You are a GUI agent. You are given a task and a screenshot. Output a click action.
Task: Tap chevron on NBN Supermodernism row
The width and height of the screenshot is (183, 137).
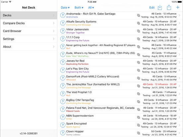(179, 117)
